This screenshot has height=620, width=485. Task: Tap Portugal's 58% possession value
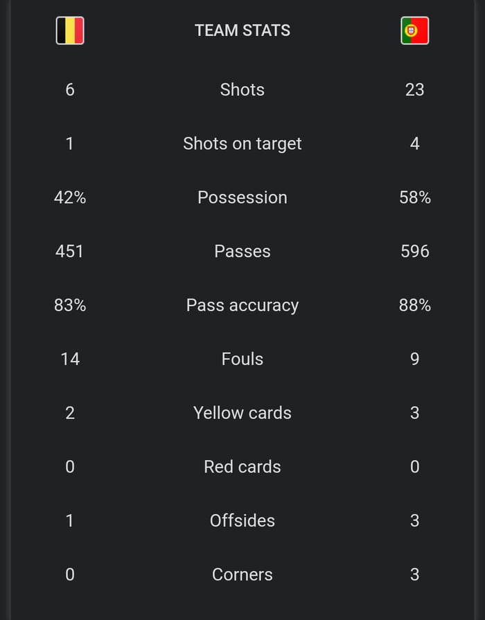tap(414, 197)
